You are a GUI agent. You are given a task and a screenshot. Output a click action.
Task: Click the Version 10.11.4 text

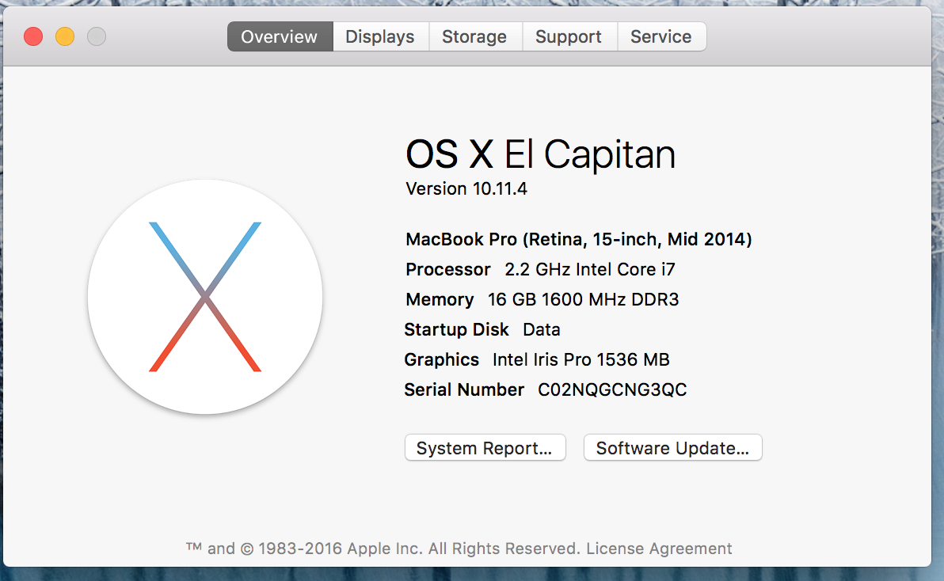click(x=466, y=188)
